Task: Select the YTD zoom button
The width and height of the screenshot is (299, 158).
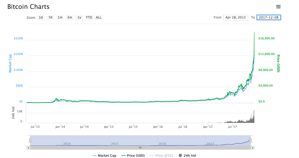Action: coord(89,17)
